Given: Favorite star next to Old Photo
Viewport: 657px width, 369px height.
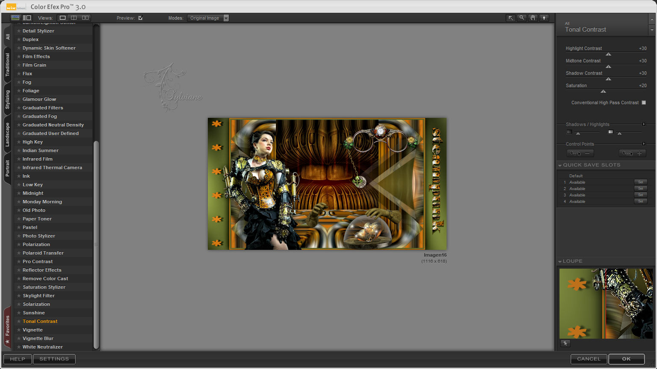Looking at the screenshot, I should coord(19,210).
